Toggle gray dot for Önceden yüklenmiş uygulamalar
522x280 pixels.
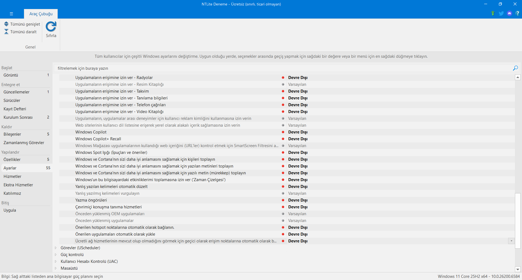283,221
